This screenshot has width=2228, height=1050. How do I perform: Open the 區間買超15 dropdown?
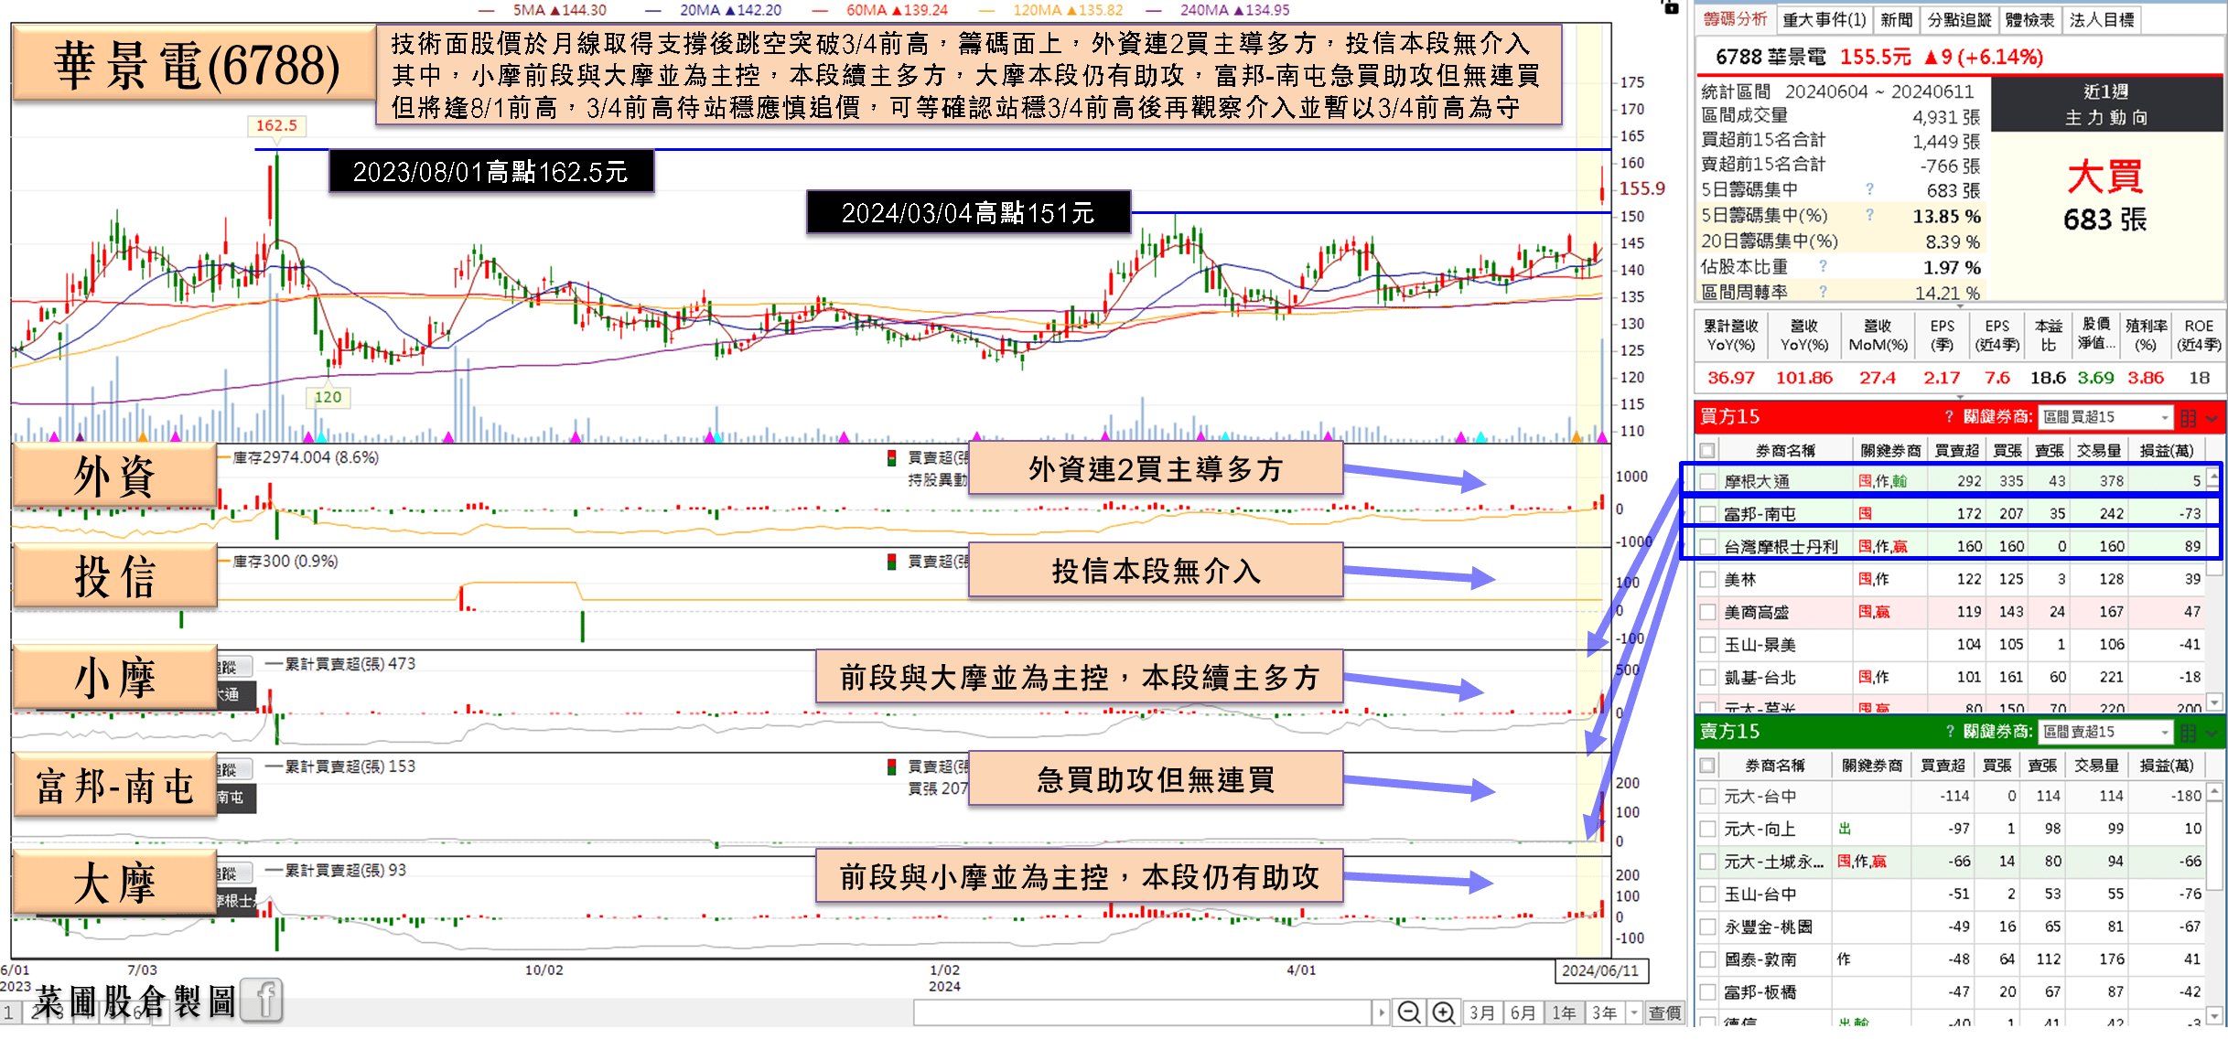tap(2165, 417)
